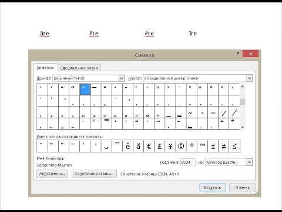The width and height of the screenshot is (282, 212).
Task: Pick the tilde overlay symbol beside the stroke overlays
Action: coord(191,112)
